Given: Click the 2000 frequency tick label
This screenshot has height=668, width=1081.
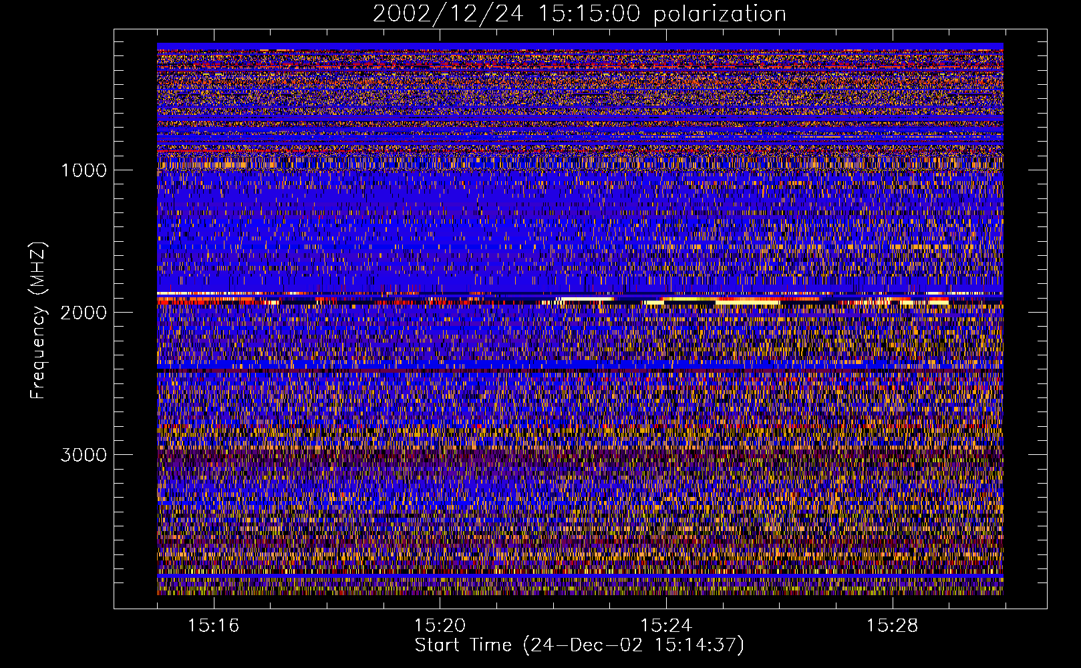Looking at the screenshot, I should tap(84, 313).
